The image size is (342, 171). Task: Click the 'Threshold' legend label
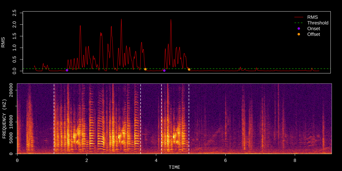[318, 23]
